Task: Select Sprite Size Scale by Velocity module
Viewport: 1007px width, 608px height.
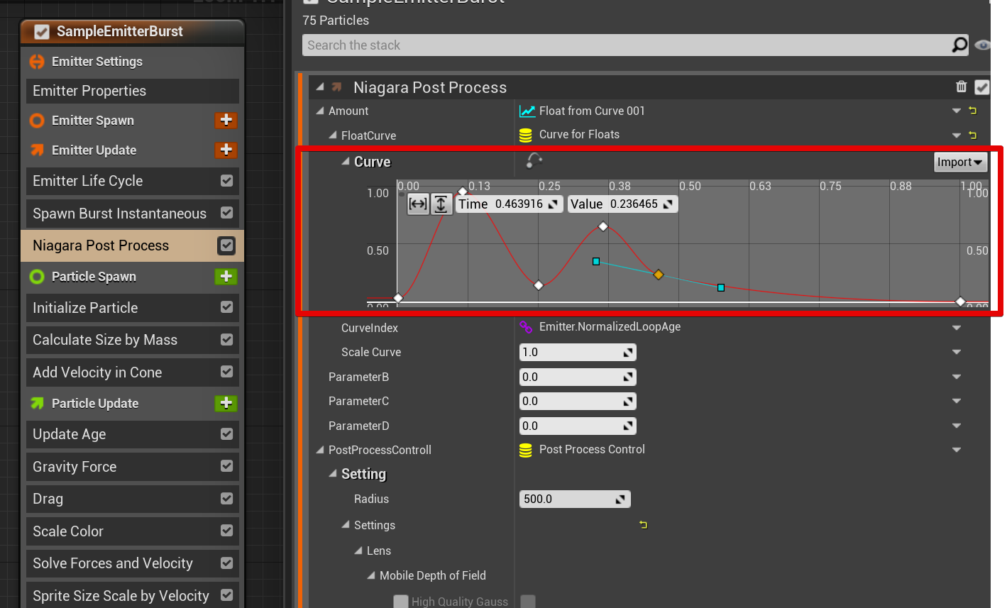Action: coord(133,595)
